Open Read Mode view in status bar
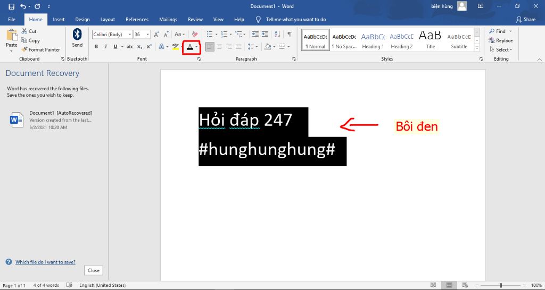 pos(433,285)
